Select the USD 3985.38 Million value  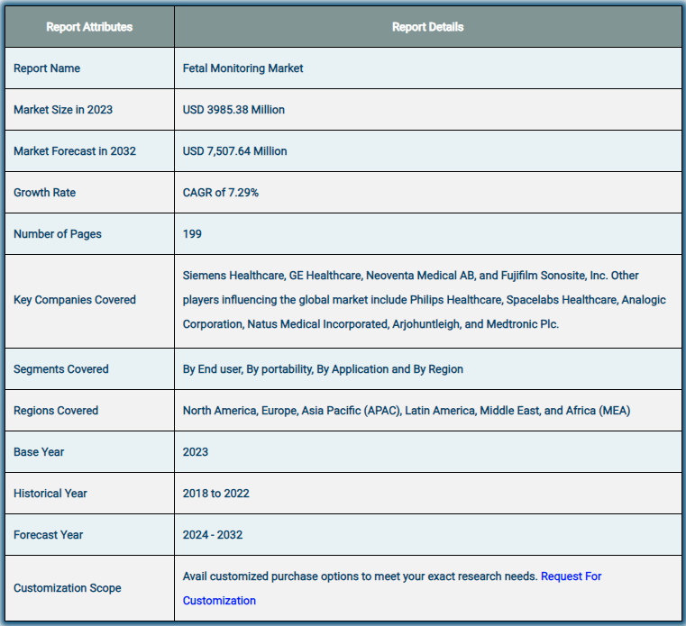tap(233, 110)
